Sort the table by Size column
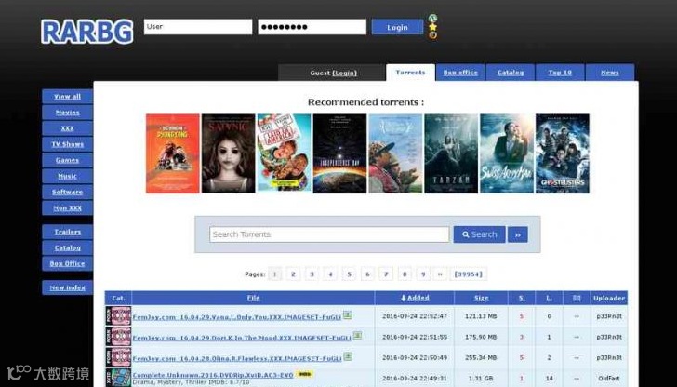The height and width of the screenshot is (387, 677). 481,298
